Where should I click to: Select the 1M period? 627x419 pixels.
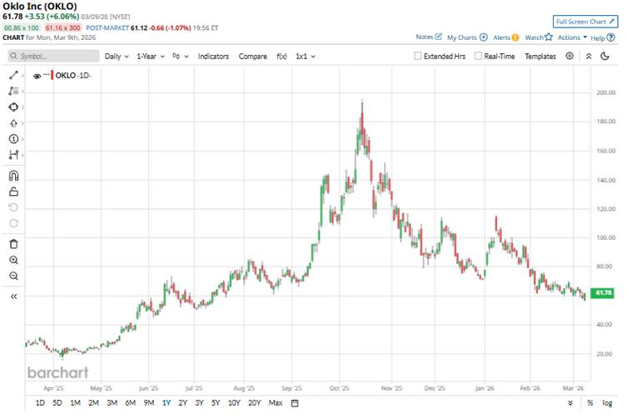(x=75, y=403)
